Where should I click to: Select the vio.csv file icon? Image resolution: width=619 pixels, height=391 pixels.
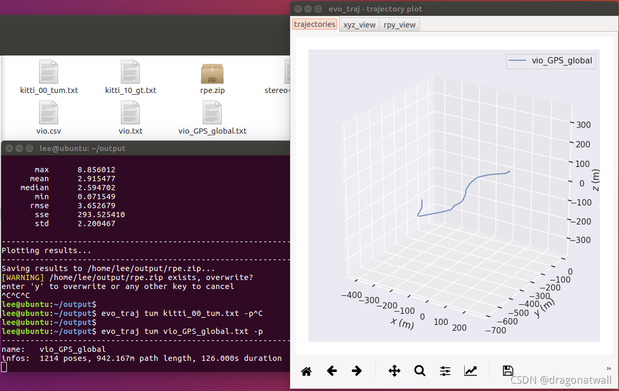pyautogui.click(x=49, y=113)
